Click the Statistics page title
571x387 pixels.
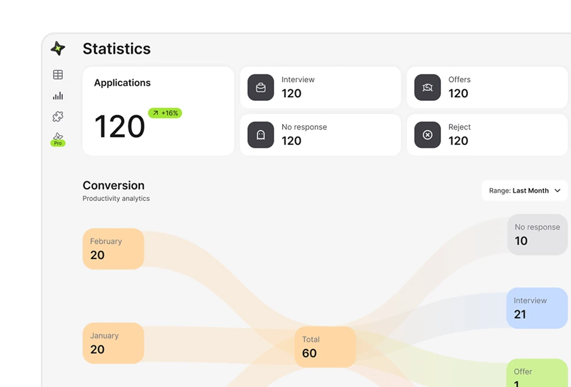tap(116, 49)
